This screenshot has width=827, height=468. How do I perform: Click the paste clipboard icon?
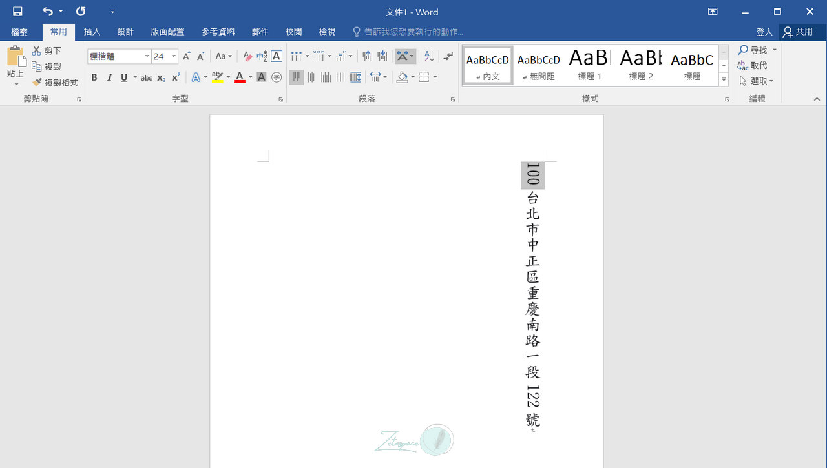tap(16, 57)
